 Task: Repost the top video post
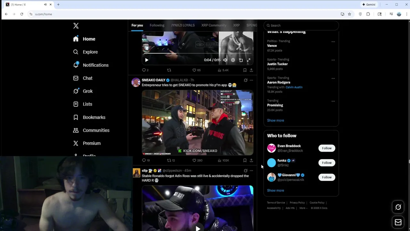(169, 70)
